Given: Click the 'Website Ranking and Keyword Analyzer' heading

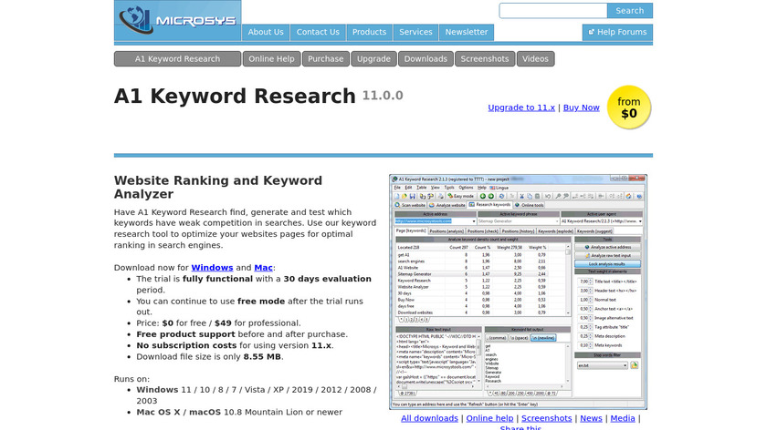Looking at the screenshot, I should pyautogui.click(x=218, y=188).
